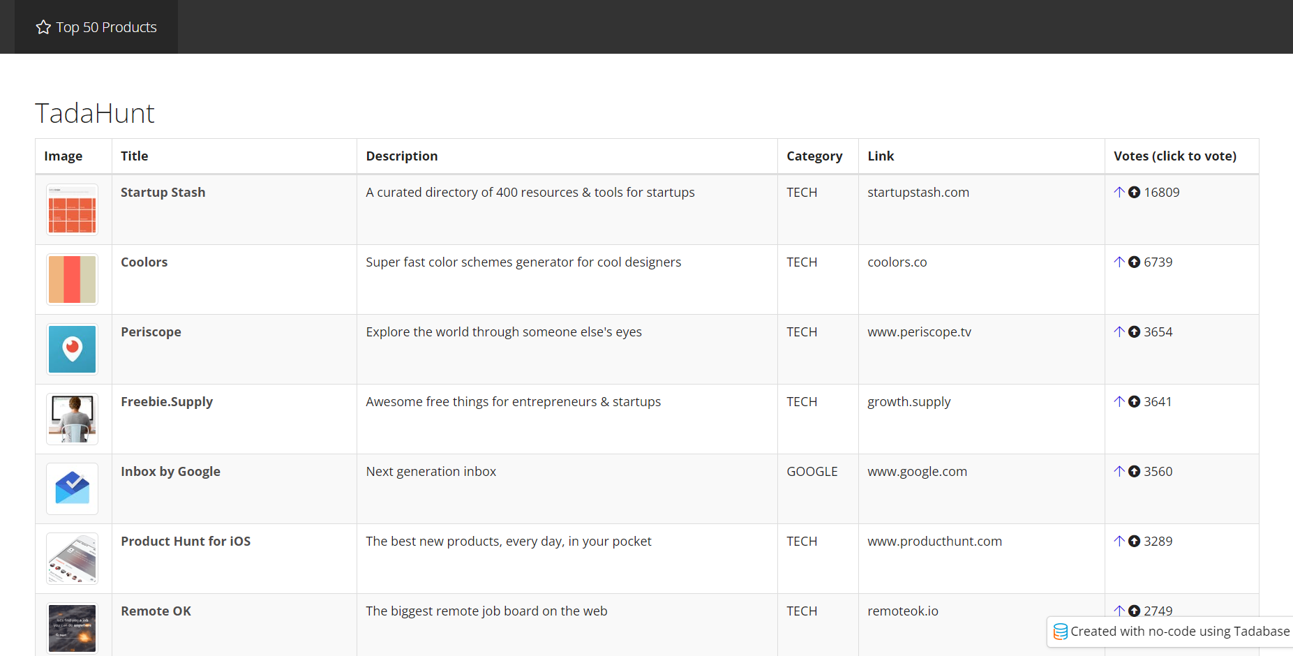Open the Coolors color stripes thumbnail
1293x656 pixels.
pos(73,280)
